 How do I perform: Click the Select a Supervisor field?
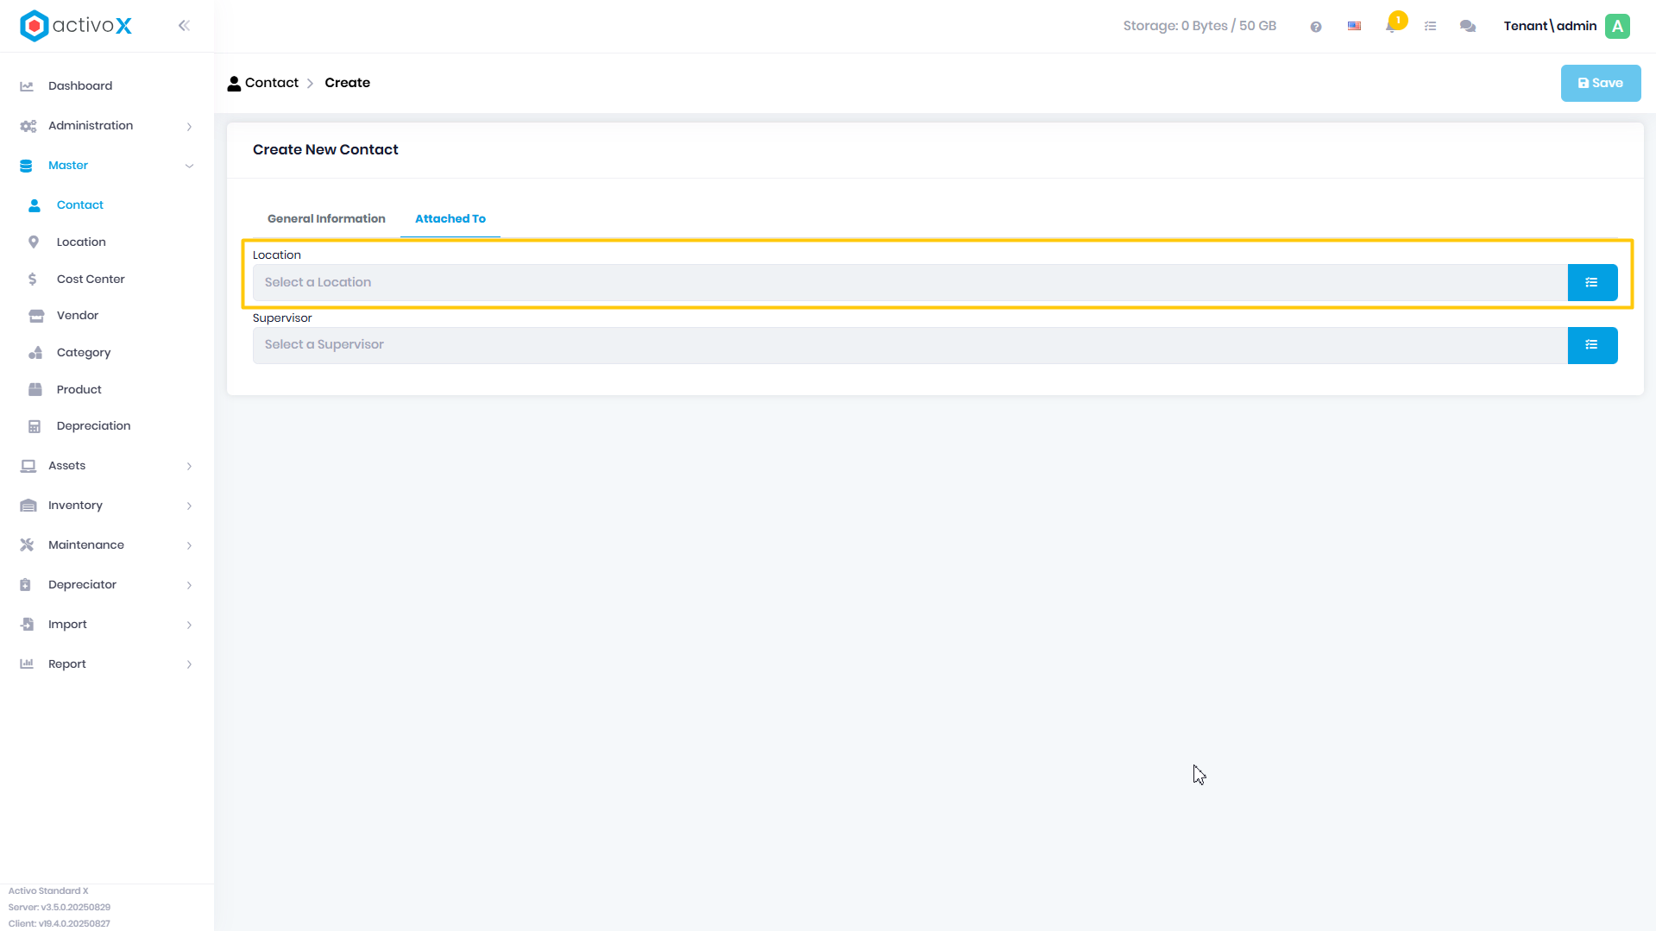click(910, 345)
